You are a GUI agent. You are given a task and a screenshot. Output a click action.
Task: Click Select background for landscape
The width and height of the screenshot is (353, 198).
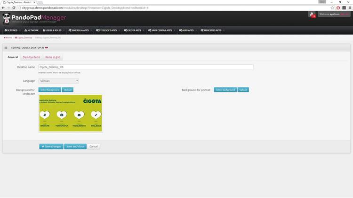click(x=50, y=90)
